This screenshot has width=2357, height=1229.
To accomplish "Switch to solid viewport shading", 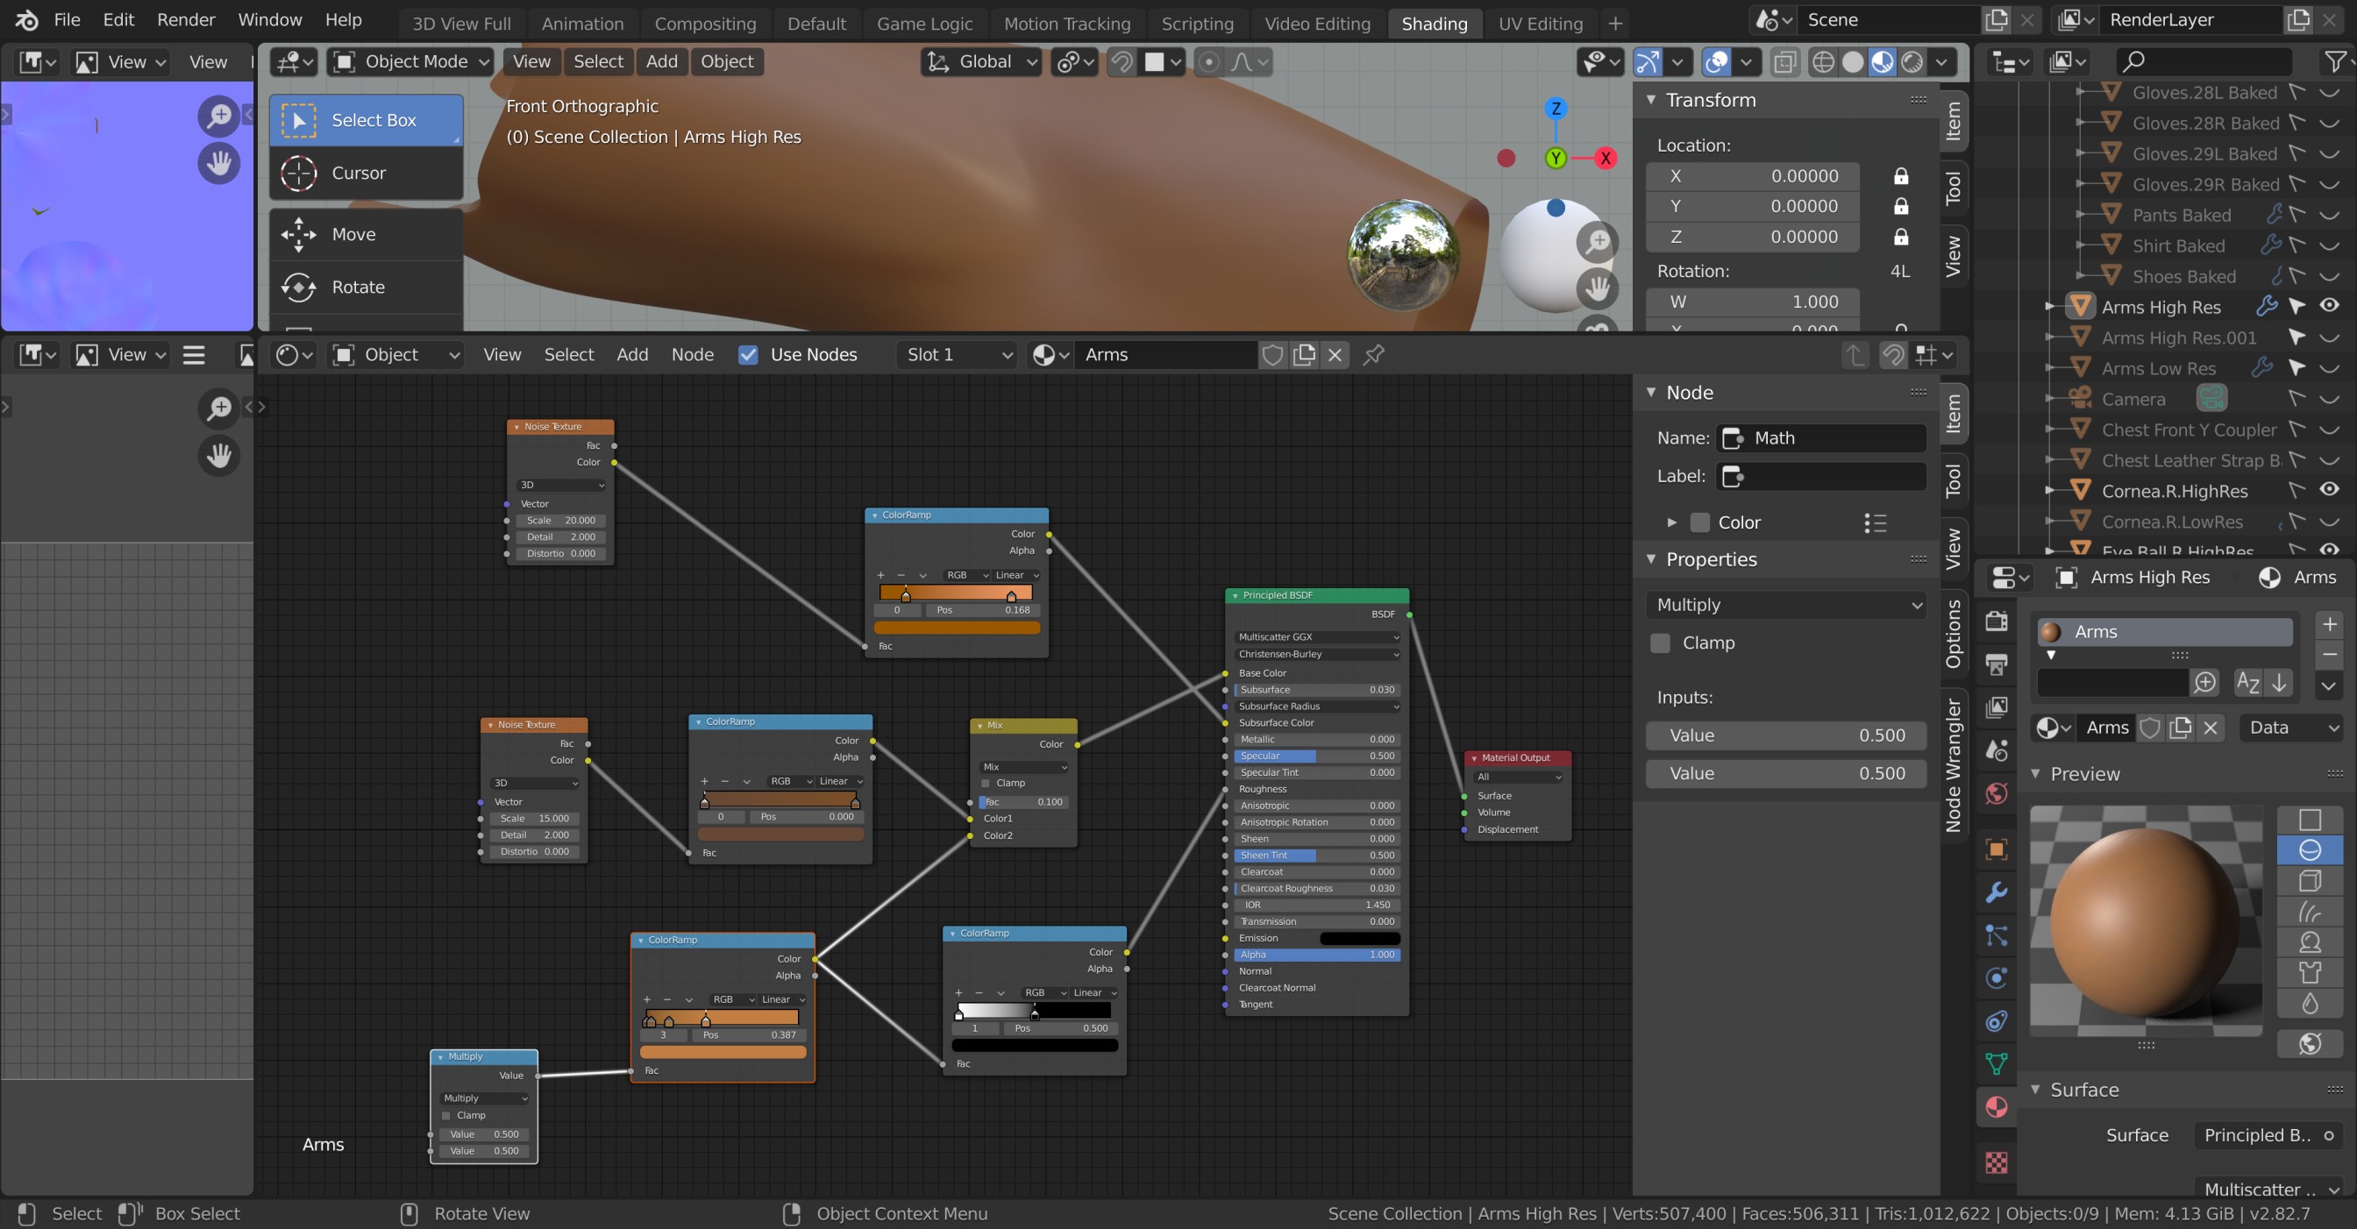I will click(1853, 61).
